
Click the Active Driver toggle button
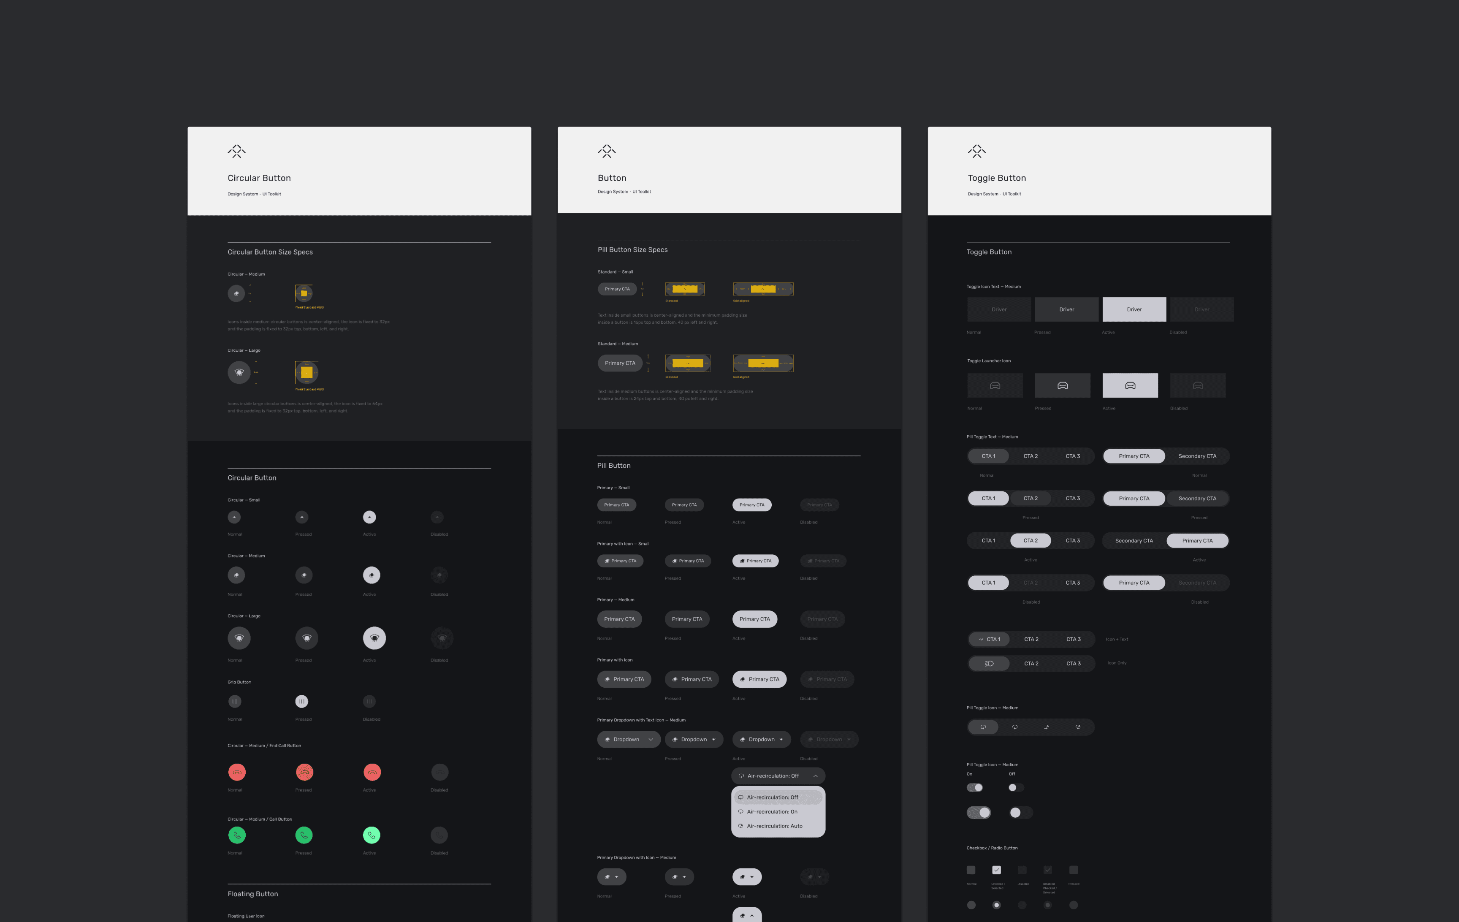click(x=1134, y=309)
